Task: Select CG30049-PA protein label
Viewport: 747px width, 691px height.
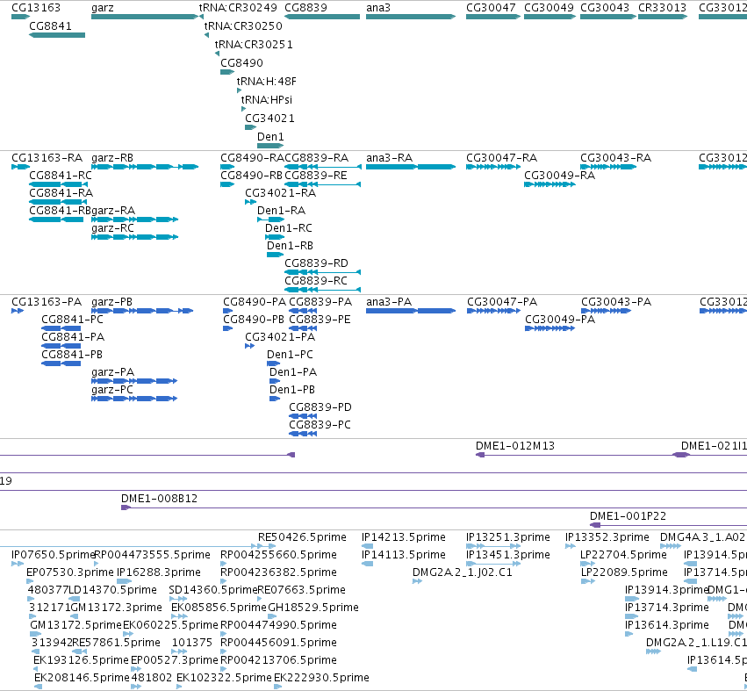Action: [560, 320]
